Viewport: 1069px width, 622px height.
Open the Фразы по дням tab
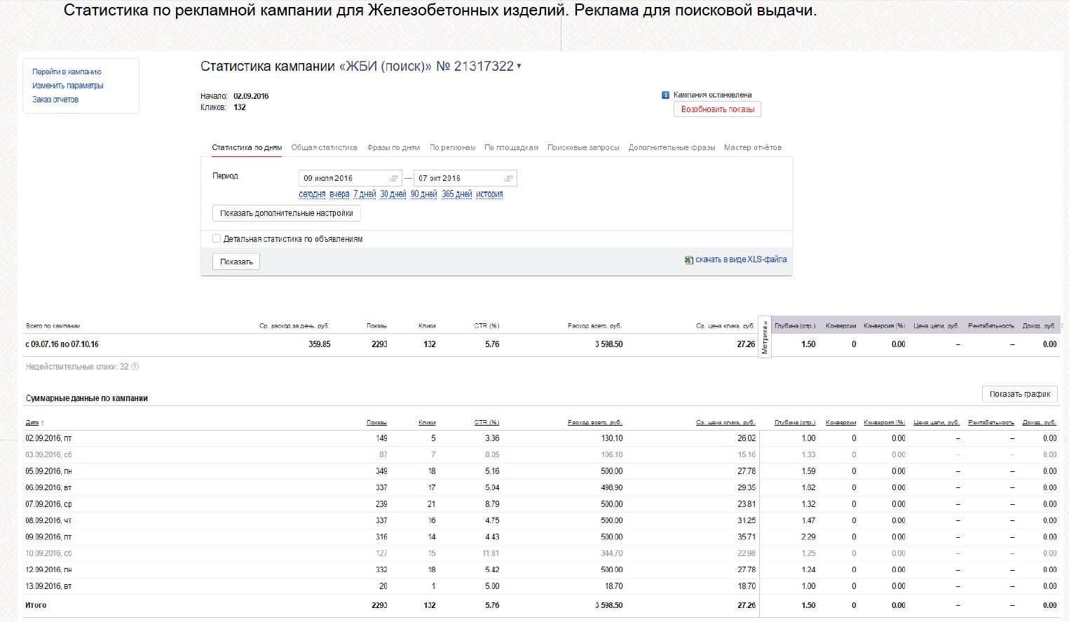[x=393, y=148]
